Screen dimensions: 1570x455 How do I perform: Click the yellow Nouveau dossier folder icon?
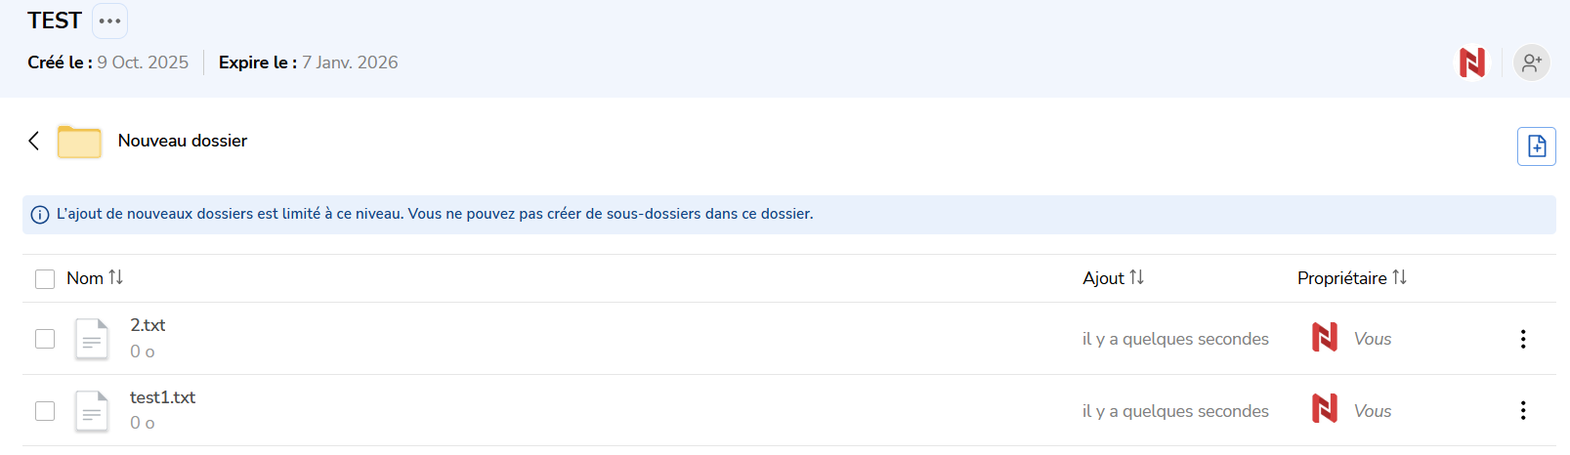pos(79,142)
